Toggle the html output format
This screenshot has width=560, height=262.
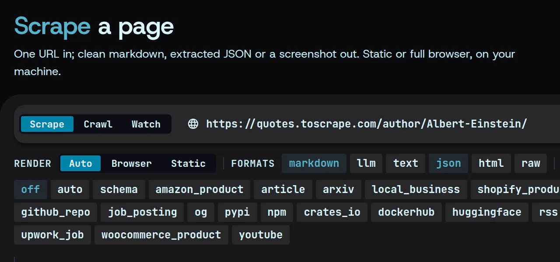[x=491, y=163]
